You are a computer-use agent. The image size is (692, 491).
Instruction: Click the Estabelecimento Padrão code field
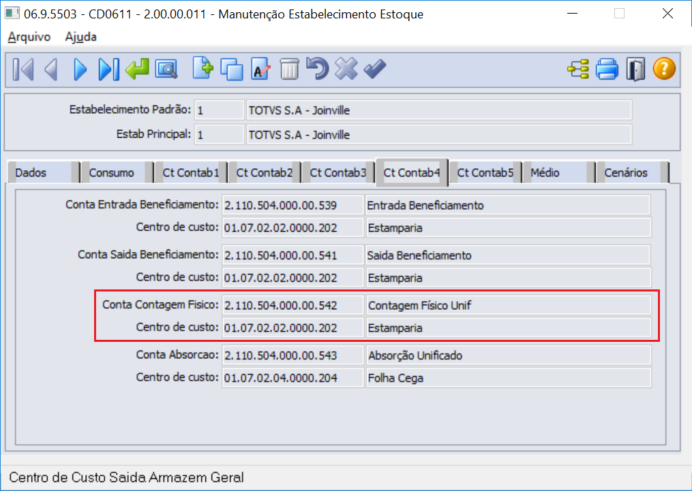point(220,110)
